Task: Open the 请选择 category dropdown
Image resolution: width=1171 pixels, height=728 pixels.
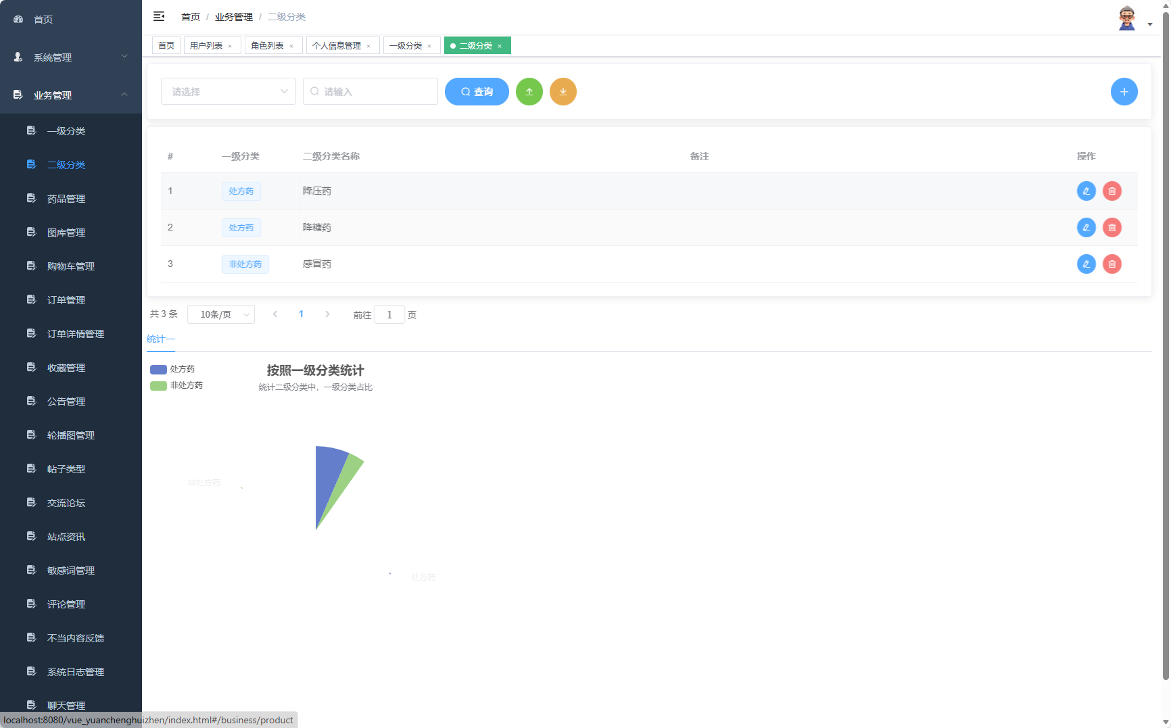Action: click(228, 91)
